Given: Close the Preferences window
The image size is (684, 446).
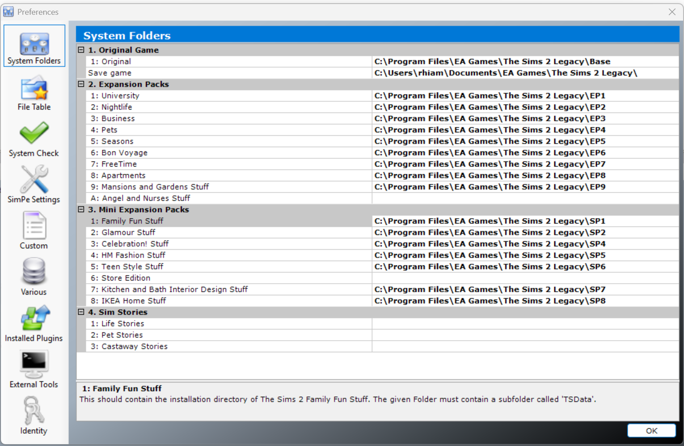Looking at the screenshot, I should [x=672, y=12].
